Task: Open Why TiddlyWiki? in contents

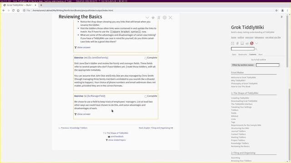Action: click(x=238, y=81)
